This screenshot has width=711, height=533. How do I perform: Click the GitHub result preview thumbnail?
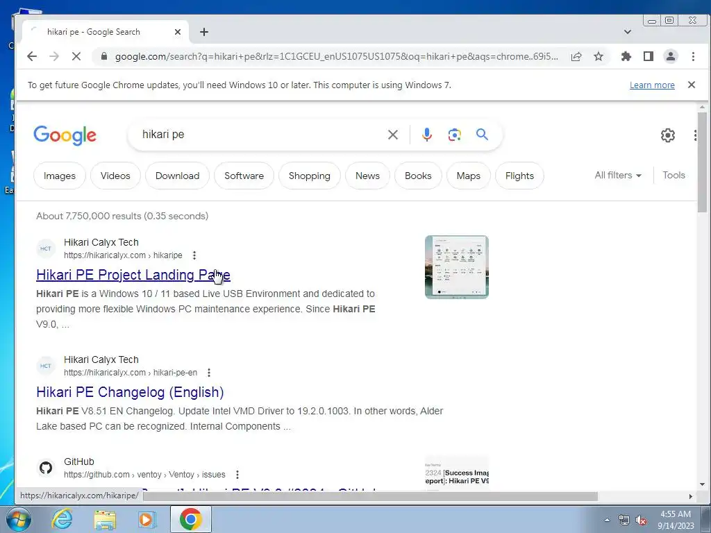pyautogui.click(x=457, y=473)
